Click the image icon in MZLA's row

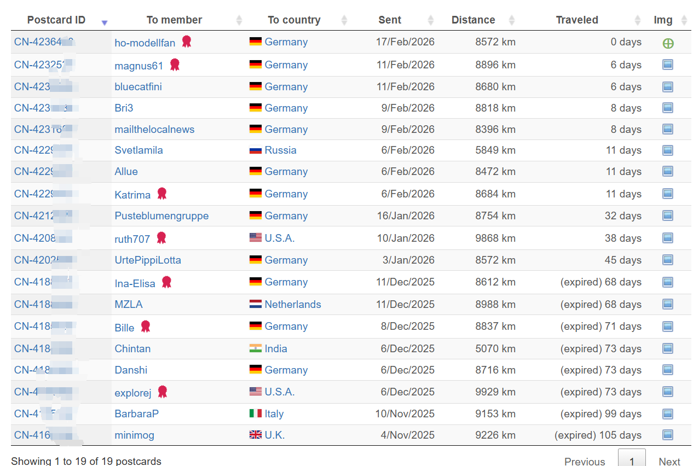667,304
